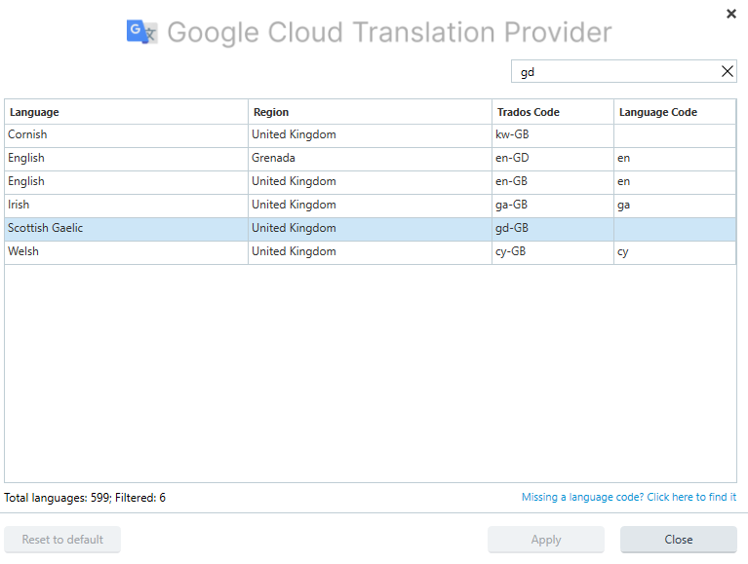
Task: Sort by the Language column header
Action: (x=126, y=112)
